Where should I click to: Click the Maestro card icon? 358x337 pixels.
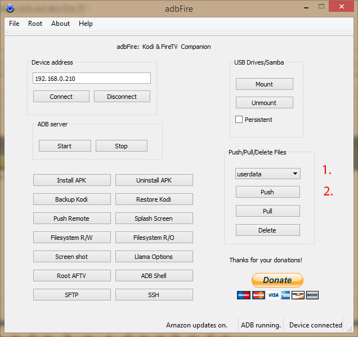tap(244, 295)
